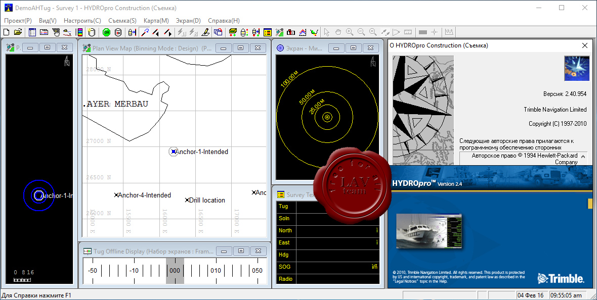
Task: Select the hand pan tool
Action: [x=338, y=32]
